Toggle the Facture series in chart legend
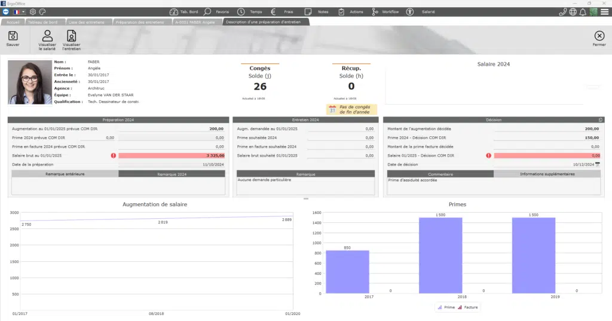Screen dimensions: 612x321 coord(468,307)
